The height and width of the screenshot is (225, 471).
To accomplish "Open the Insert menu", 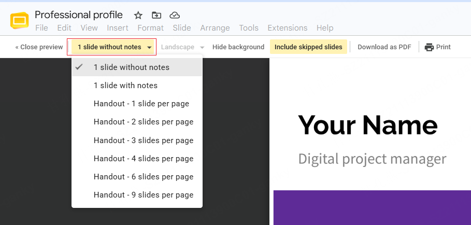I will tap(118, 28).
